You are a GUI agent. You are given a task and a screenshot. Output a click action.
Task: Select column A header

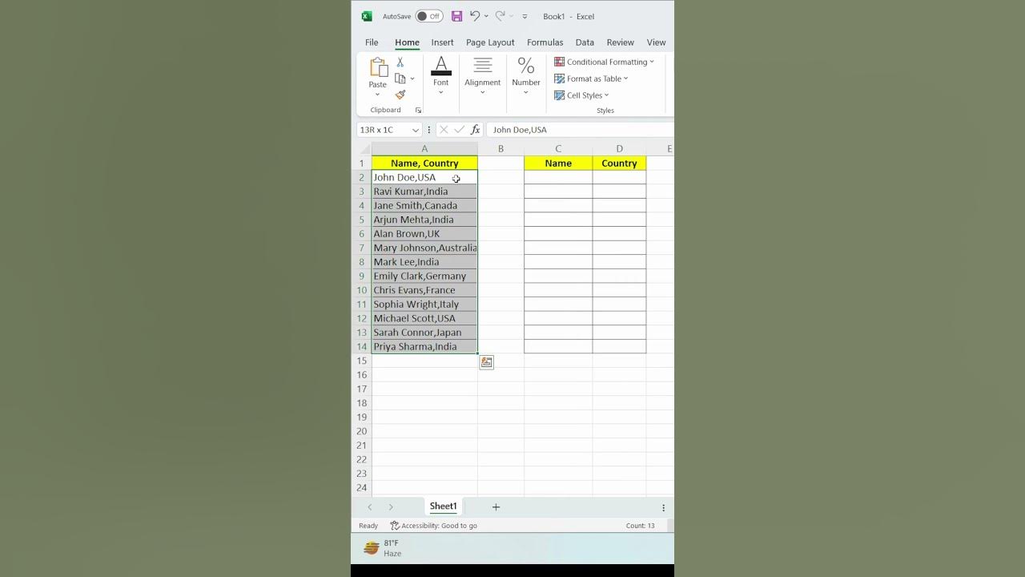424,149
